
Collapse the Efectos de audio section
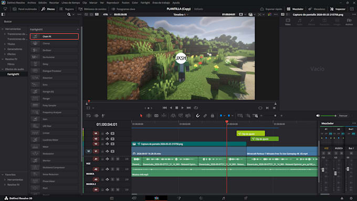(3, 69)
